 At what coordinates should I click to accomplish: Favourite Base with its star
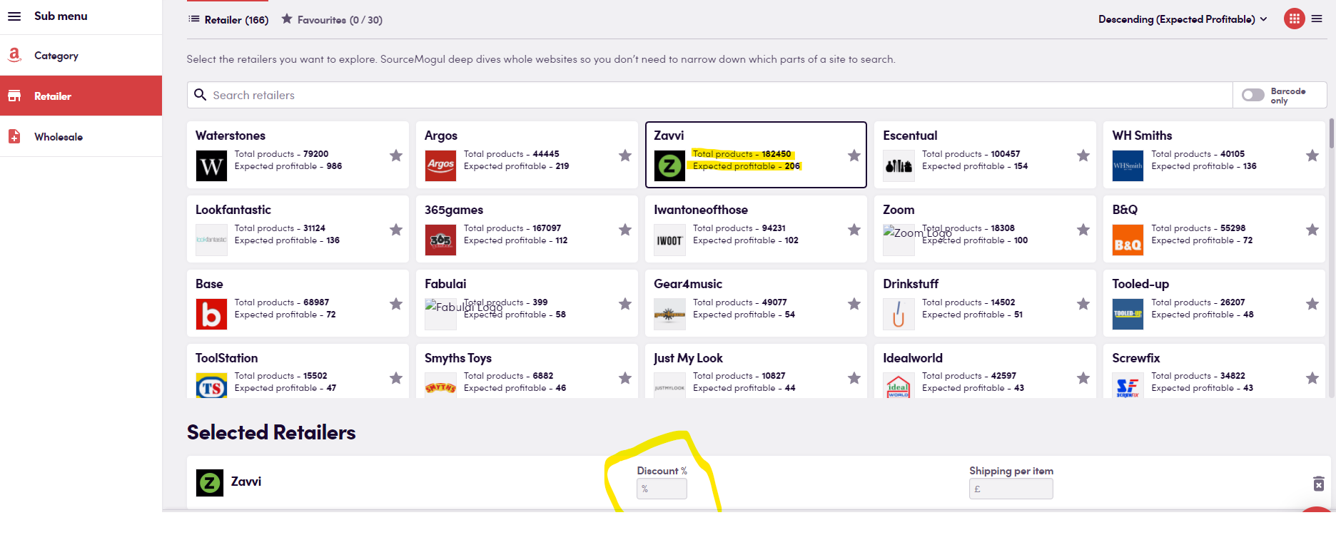(396, 304)
